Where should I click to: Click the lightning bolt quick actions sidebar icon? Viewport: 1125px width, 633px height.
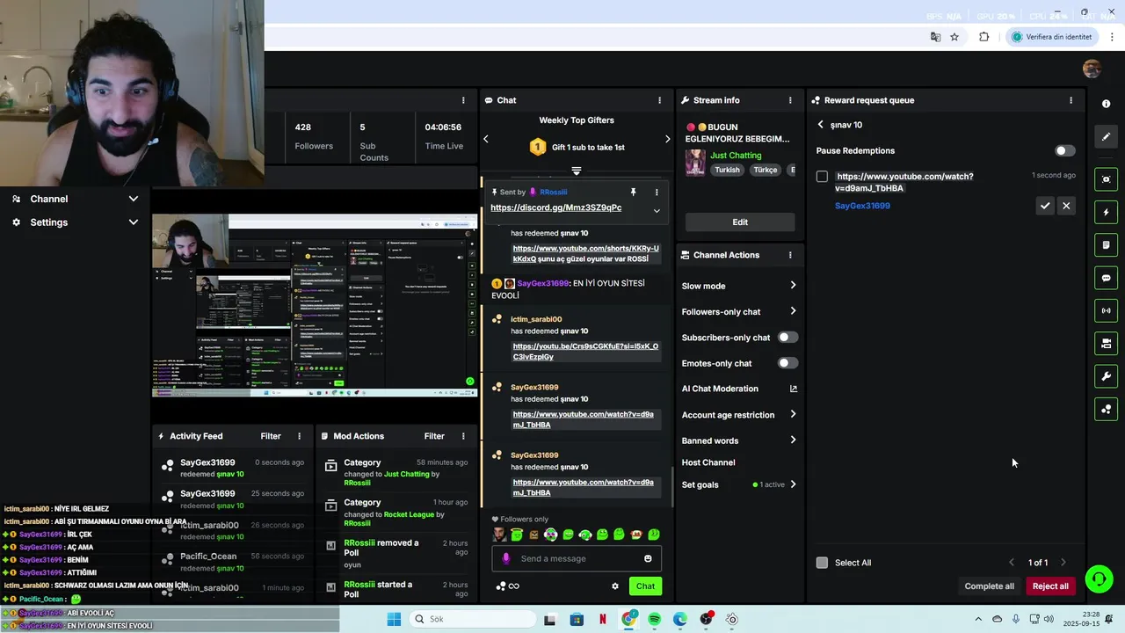[1106, 212]
